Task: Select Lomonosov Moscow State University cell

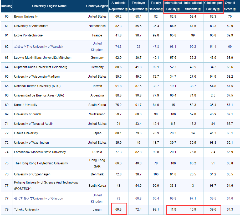Action: pyautogui.click(x=49, y=152)
